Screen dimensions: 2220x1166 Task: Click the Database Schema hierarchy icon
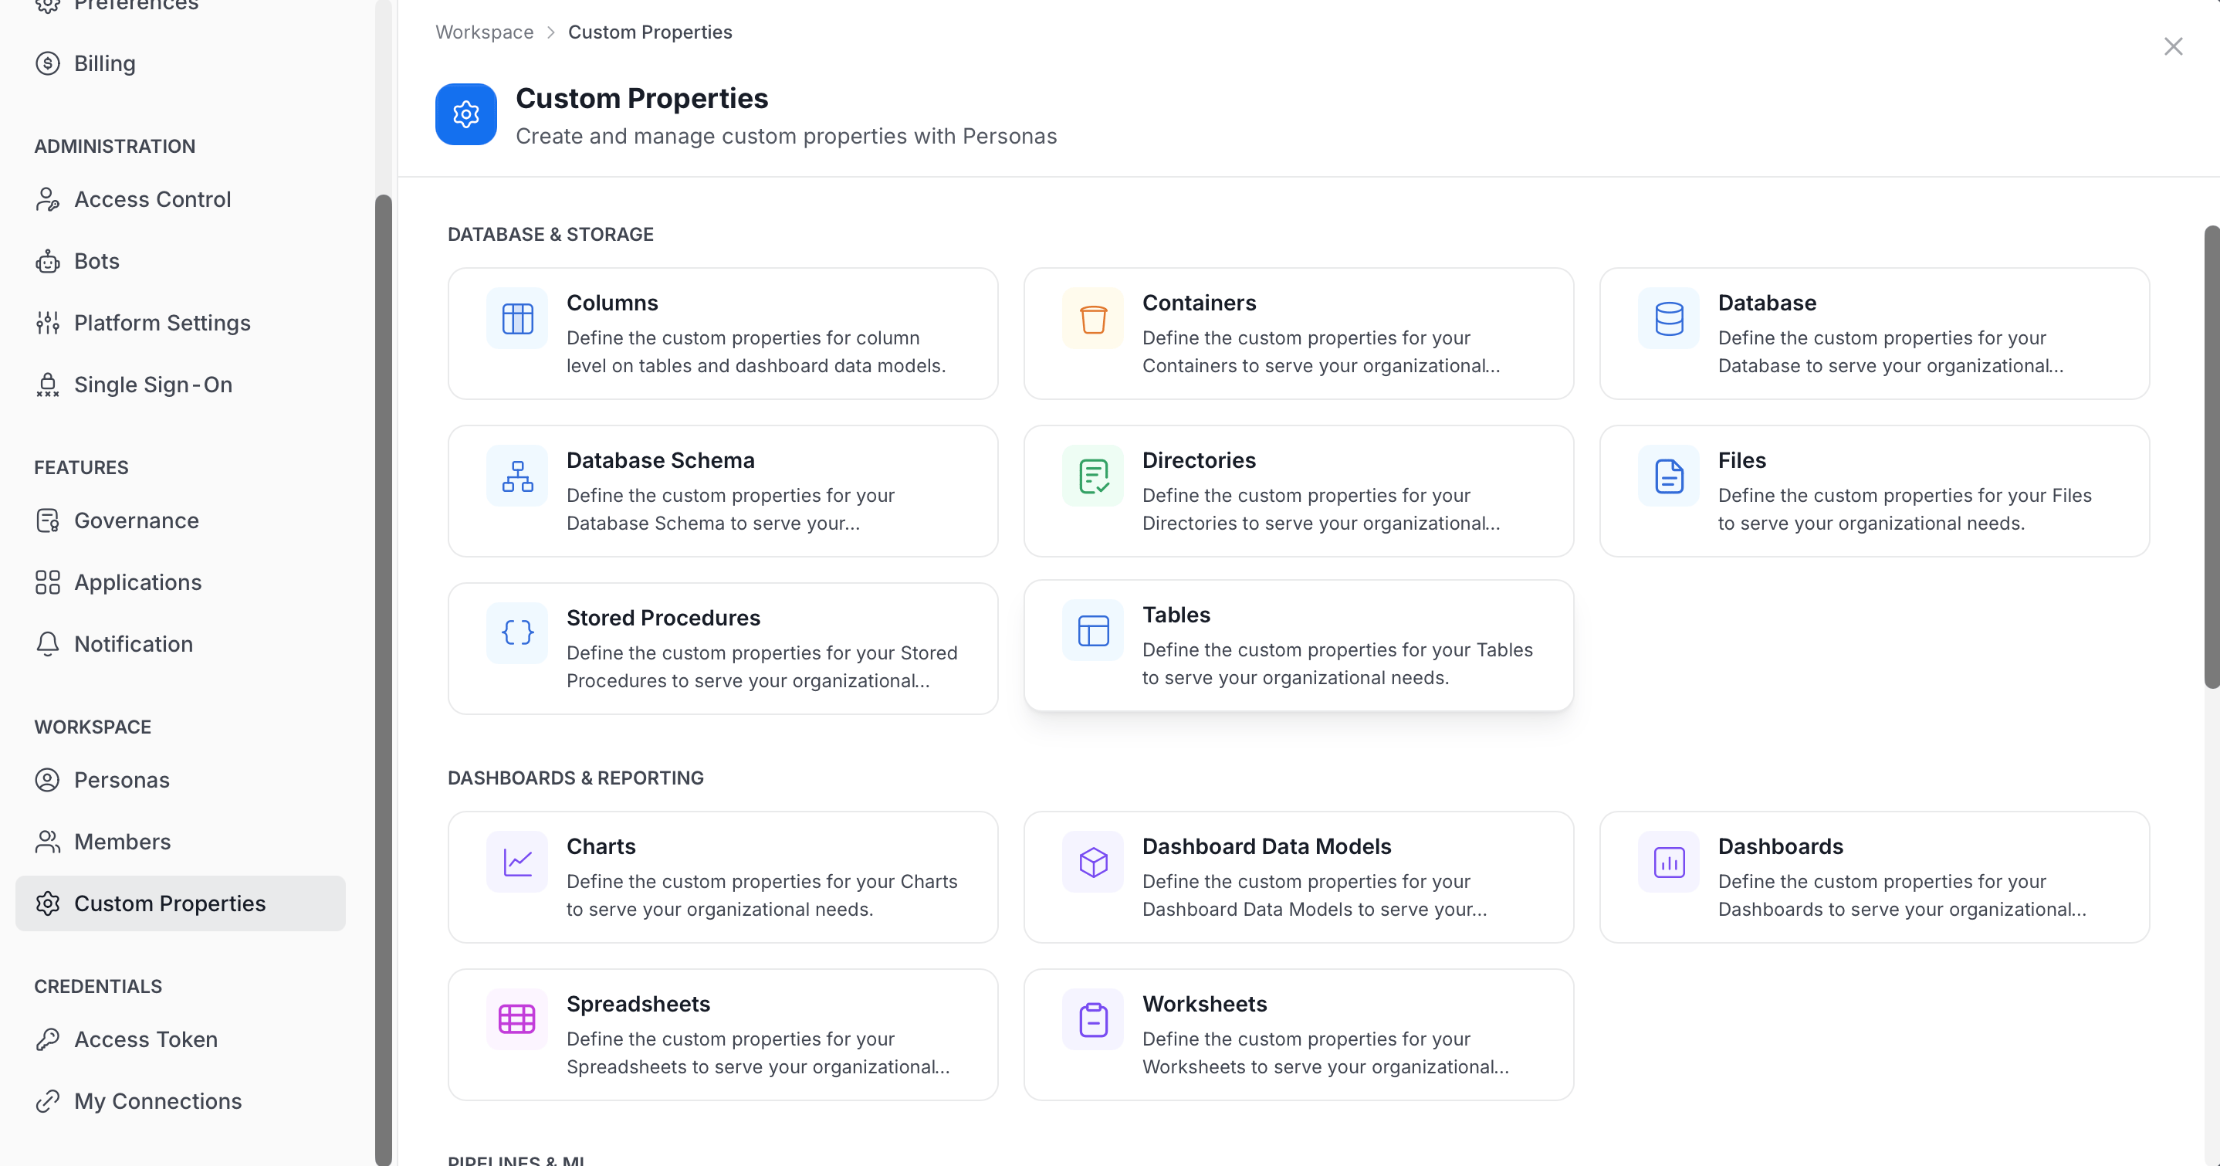pos(517,476)
